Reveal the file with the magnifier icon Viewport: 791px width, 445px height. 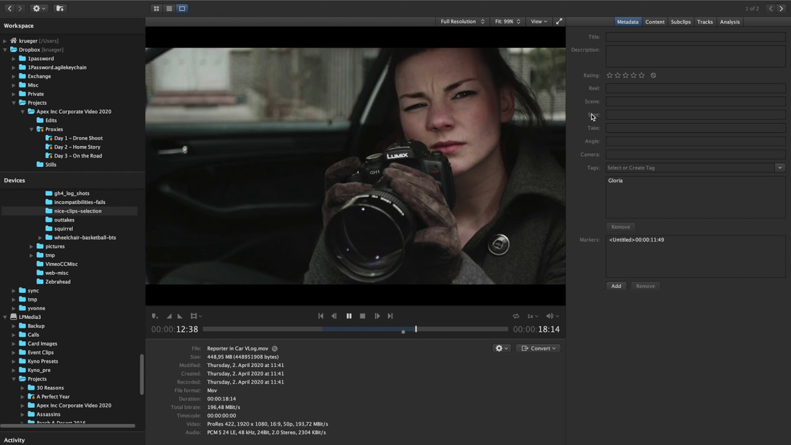275,349
